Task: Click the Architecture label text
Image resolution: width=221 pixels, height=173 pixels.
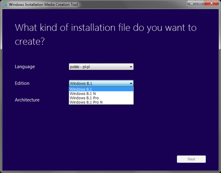Action: click(27, 100)
